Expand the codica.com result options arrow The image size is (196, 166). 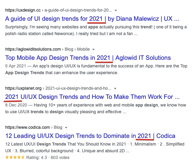66,128
